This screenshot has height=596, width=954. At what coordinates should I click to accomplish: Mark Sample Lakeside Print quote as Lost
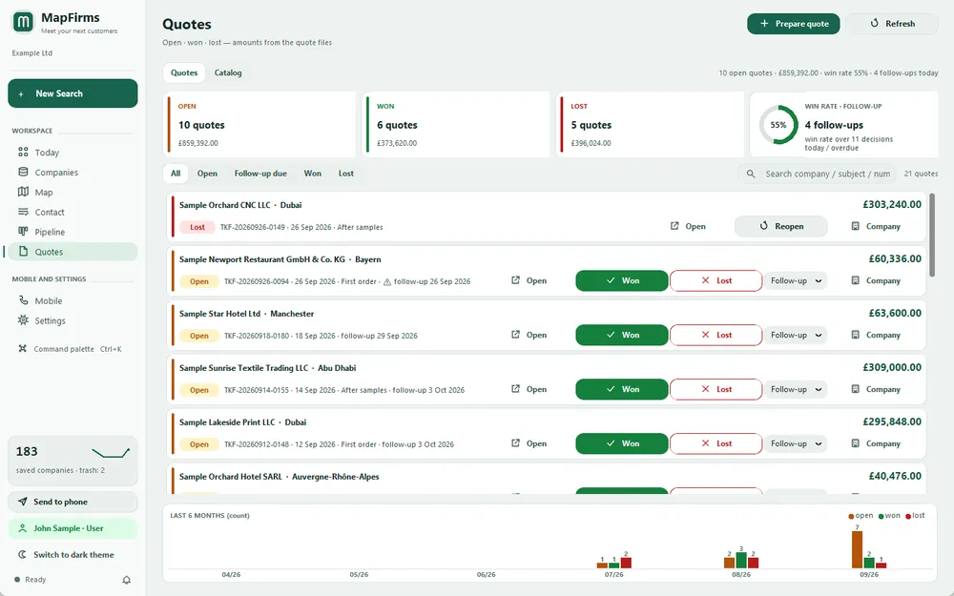point(716,443)
